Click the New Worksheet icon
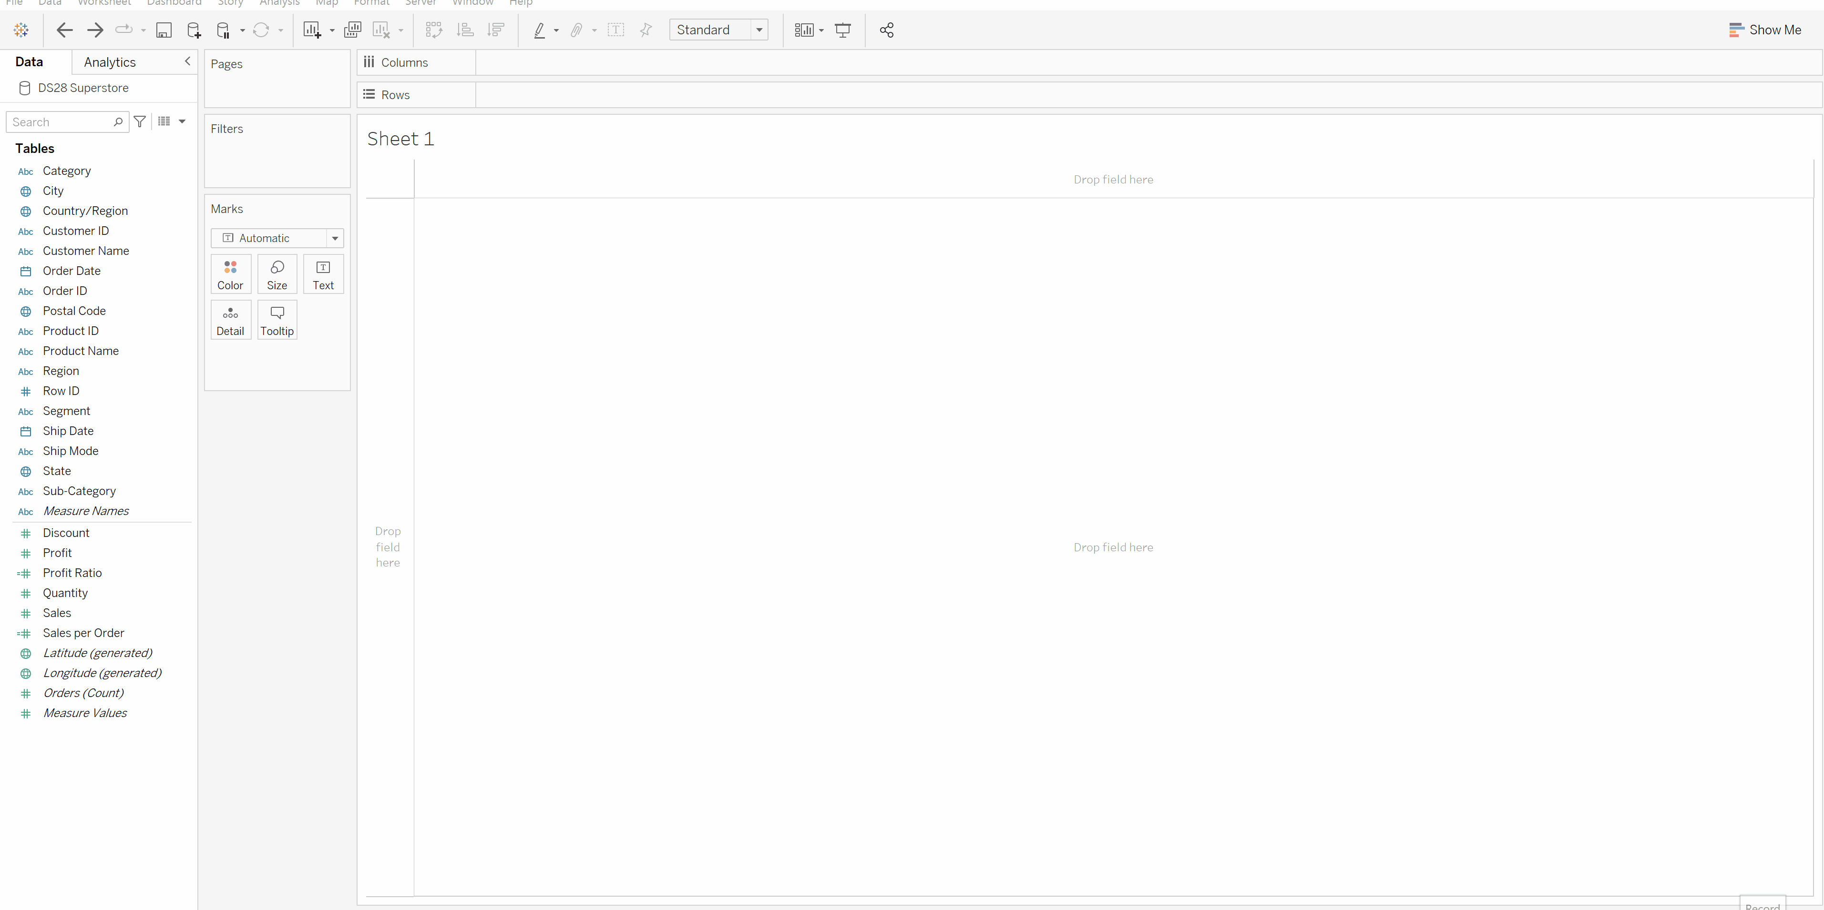Screen dimensions: 1824x910 [312, 30]
